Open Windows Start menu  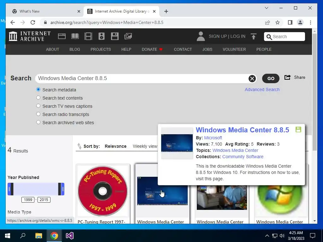8,236
